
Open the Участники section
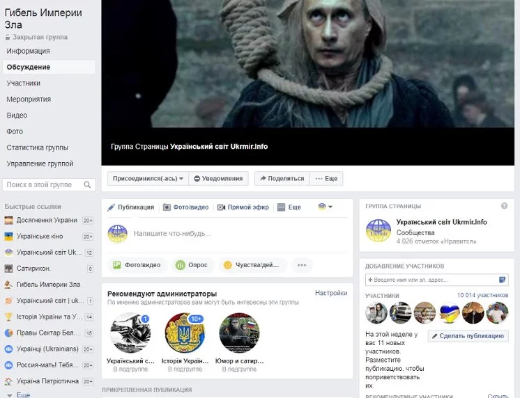(x=23, y=83)
